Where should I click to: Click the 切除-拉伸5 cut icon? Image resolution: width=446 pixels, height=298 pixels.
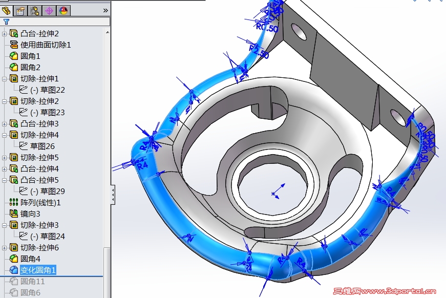[14, 157]
